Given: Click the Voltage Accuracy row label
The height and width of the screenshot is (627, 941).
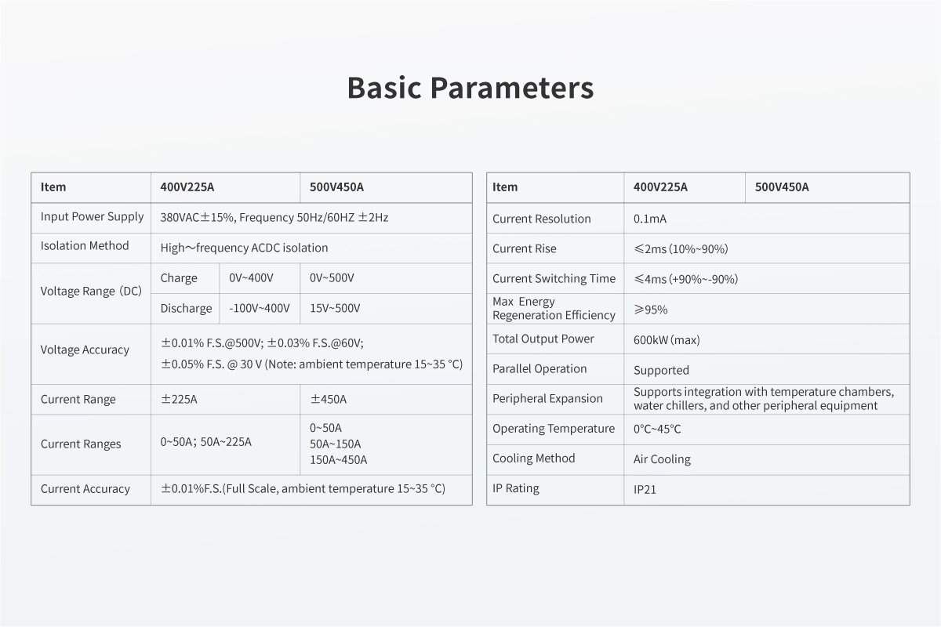Looking at the screenshot, I should point(85,350).
